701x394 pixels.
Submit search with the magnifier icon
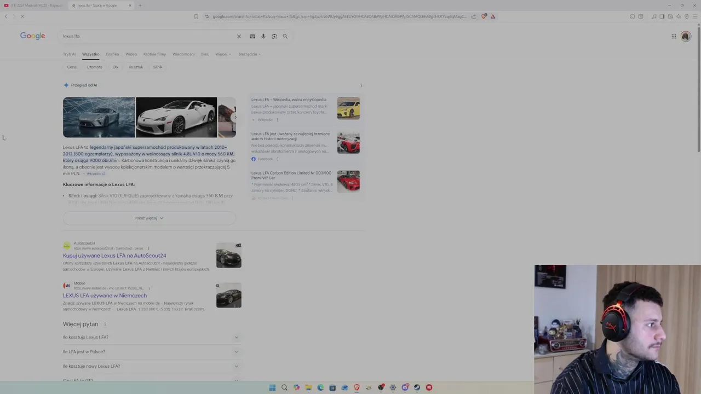(x=285, y=36)
